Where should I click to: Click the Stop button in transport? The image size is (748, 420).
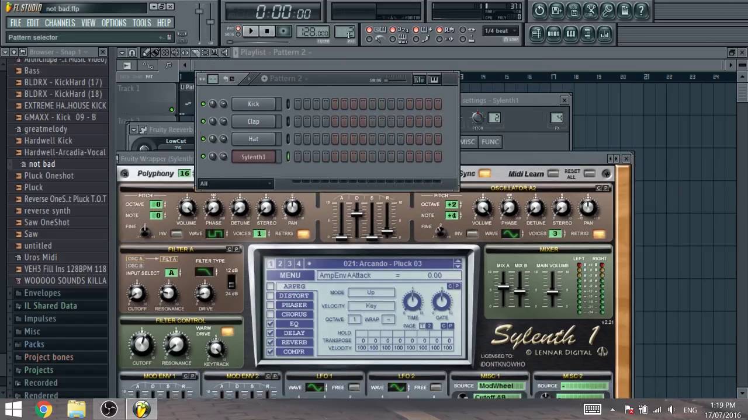coord(267,32)
